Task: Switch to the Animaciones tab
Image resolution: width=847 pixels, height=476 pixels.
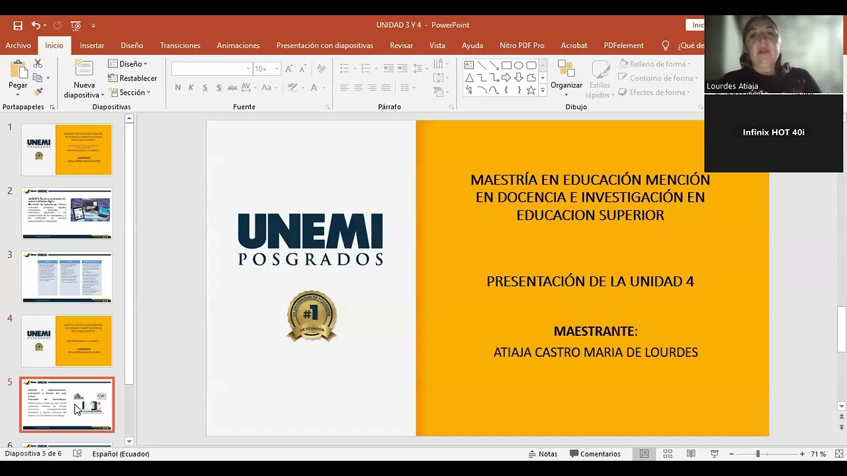Action: coord(238,46)
